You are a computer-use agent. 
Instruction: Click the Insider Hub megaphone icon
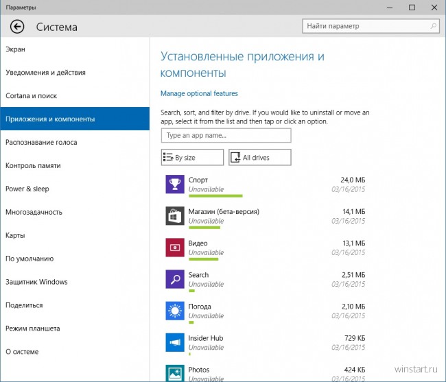[175, 342]
